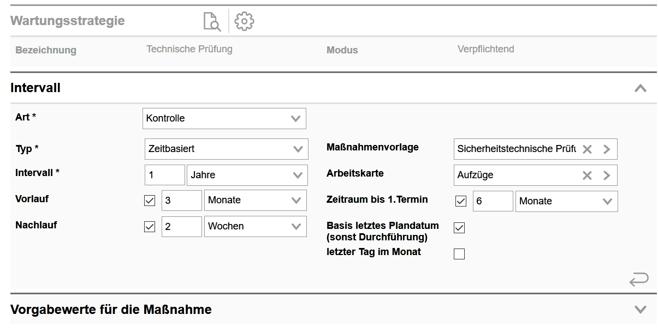Click the Intervall number input field
Viewport: 658px width, 333px height.
pos(164,175)
